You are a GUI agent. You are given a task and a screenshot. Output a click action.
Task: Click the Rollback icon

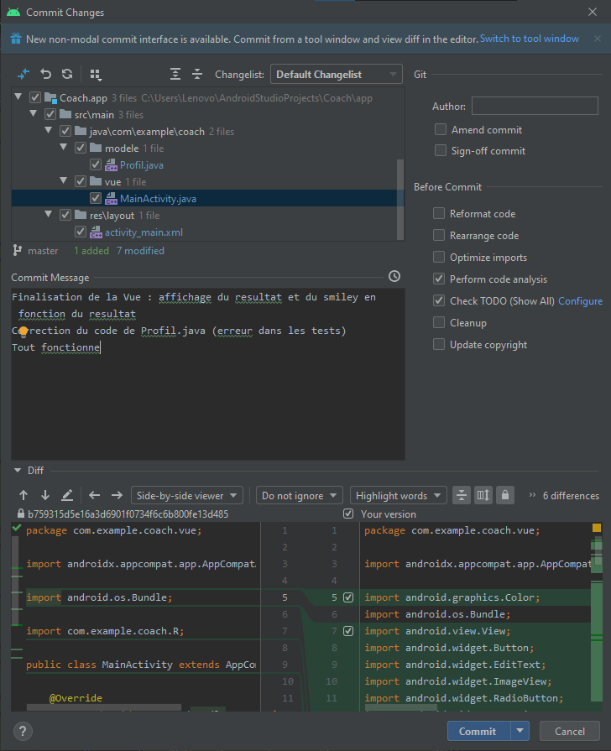46,75
